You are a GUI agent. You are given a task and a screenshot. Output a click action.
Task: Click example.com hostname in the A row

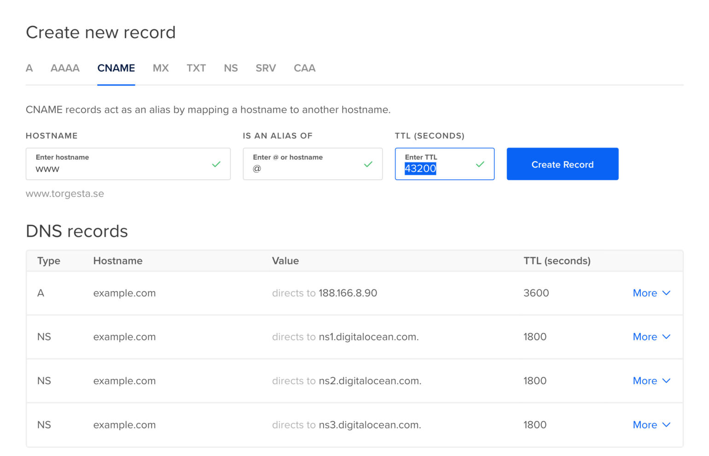124,293
